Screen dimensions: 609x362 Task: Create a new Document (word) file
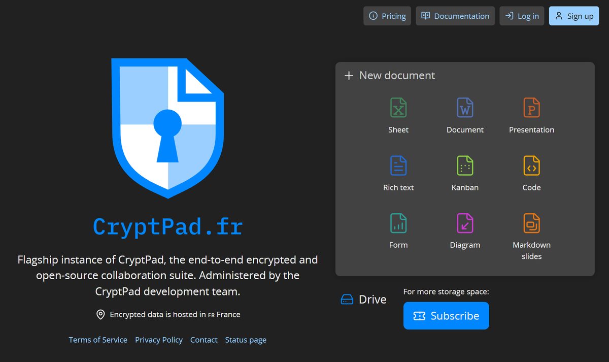tap(465, 116)
